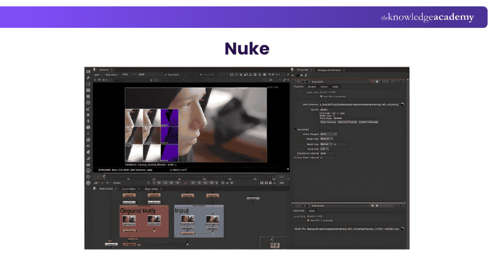
Task: Open the rgba channel layer dropdown in viewer
Action: 98,75
